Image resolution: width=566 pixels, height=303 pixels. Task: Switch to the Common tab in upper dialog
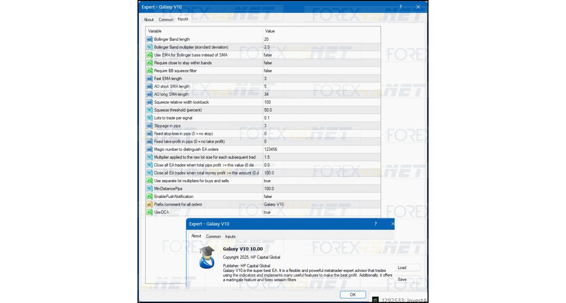tap(166, 19)
